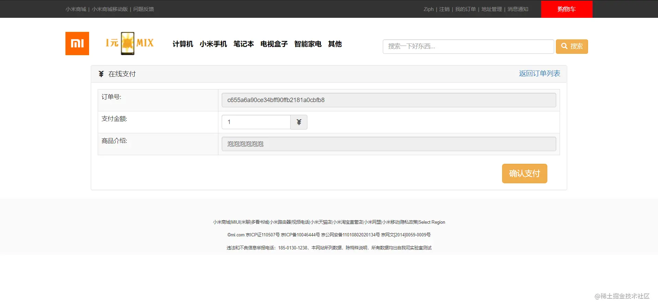Open 米聊 footer link
The height and width of the screenshot is (308, 658).
coord(246,222)
